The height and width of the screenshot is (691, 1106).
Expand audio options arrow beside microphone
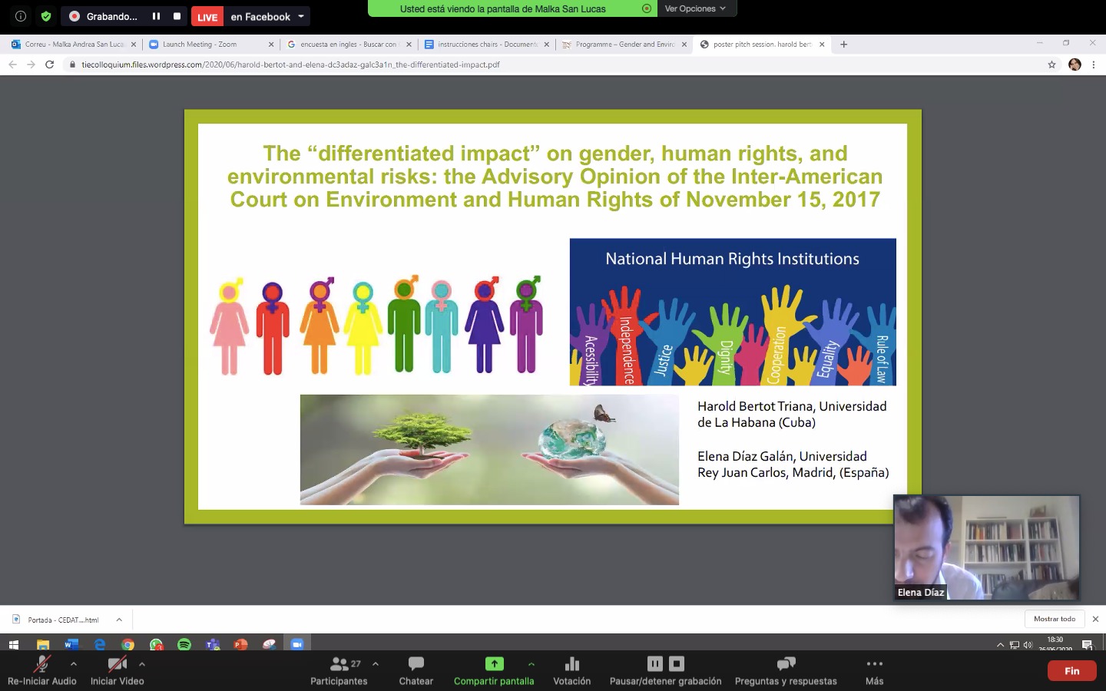74,663
